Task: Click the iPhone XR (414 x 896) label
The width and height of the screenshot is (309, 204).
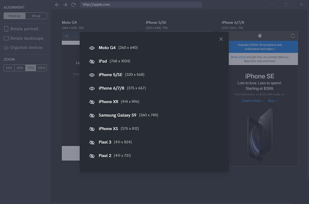Action: tap(119, 102)
